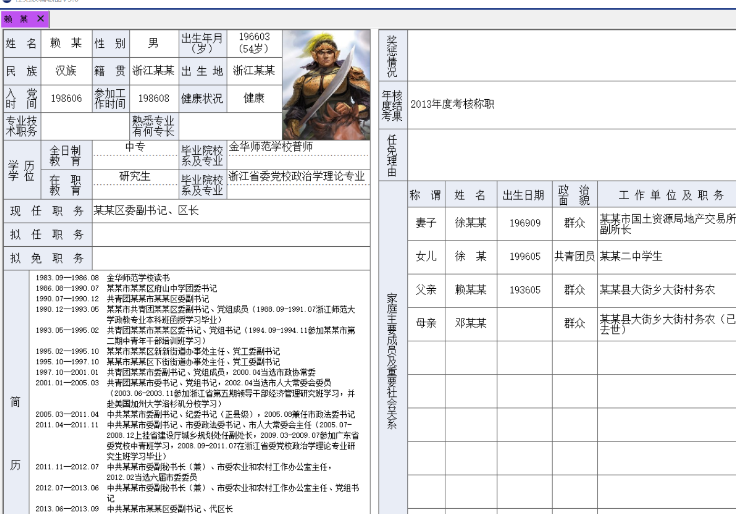Click the empty 奖惩情况 field
The height and width of the screenshot is (514, 736).
(572, 56)
